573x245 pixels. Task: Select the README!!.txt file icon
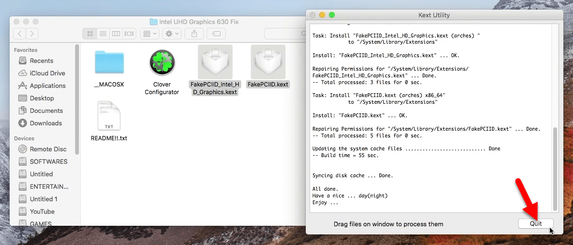(109, 116)
